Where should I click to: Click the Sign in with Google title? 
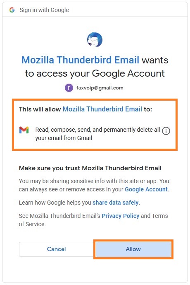(x=44, y=10)
